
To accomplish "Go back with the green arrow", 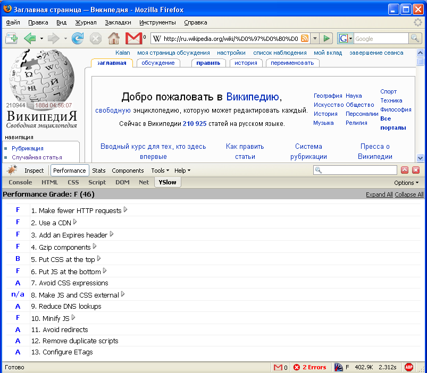I will click(30, 38).
